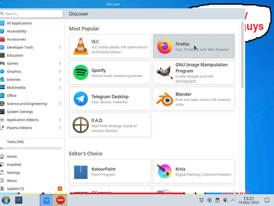The image size is (274, 206).
Task: Open Update (7) page
Action: tap(32, 189)
